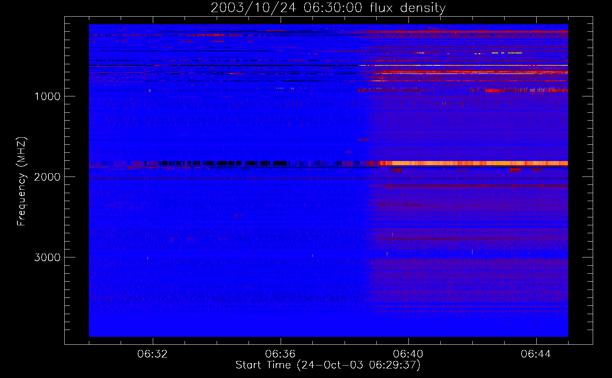This screenshot has width=612, height=378.
Task: Click the 06:44 time tick label
Action: [536, 354]
